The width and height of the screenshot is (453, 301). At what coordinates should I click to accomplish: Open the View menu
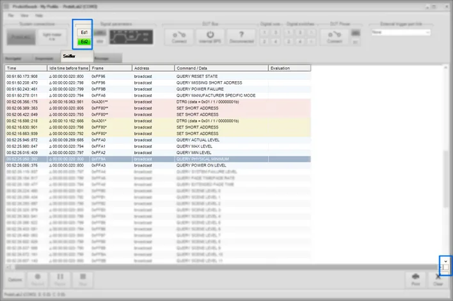(x=24, y=15)
